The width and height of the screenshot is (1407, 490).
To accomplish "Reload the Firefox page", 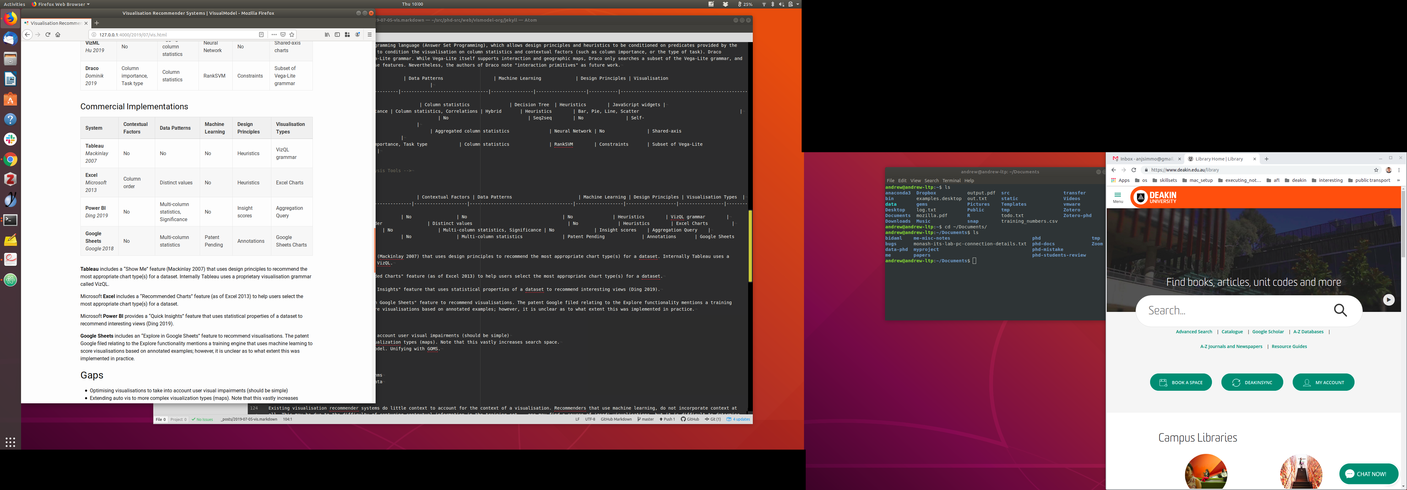I will click(47, 35).
